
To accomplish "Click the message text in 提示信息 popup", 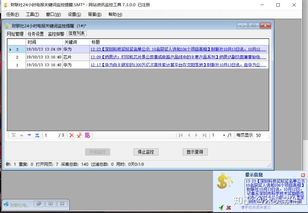I will [275, 192].
